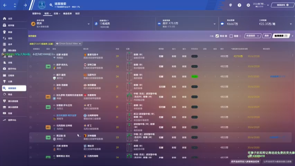295x166 pixels.
Task: Expand the scouting budget €78.8万 dropdown
Action: pyautogui.click(x=215, y=24)
